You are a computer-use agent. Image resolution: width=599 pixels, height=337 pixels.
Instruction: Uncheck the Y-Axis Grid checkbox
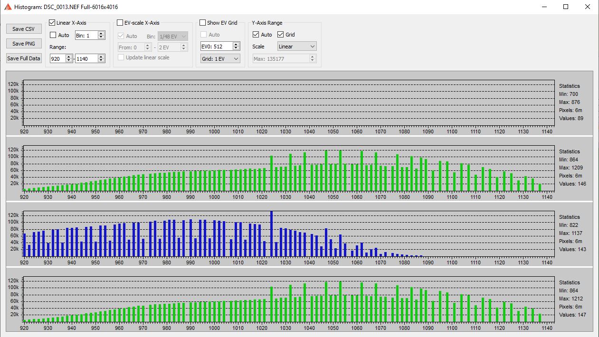coord(280,35)
